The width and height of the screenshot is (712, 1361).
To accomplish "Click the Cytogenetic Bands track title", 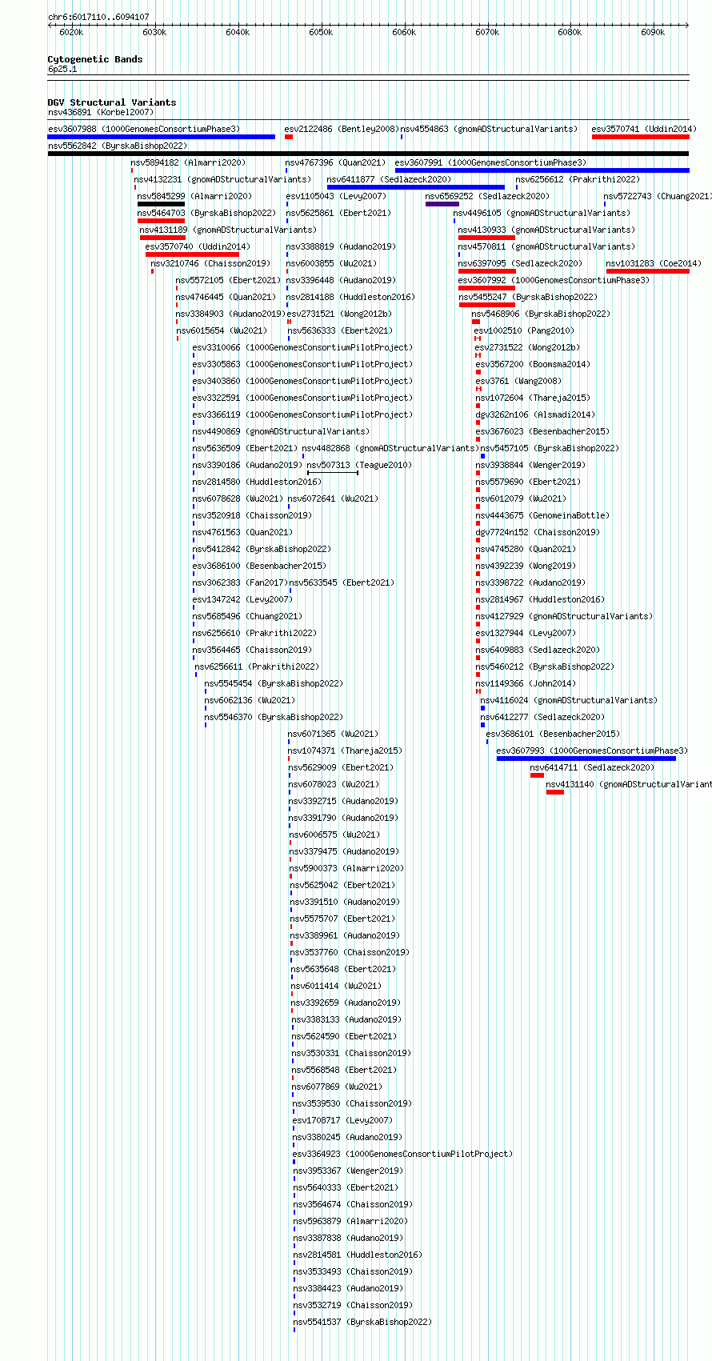I will click(x=95, y=59).
